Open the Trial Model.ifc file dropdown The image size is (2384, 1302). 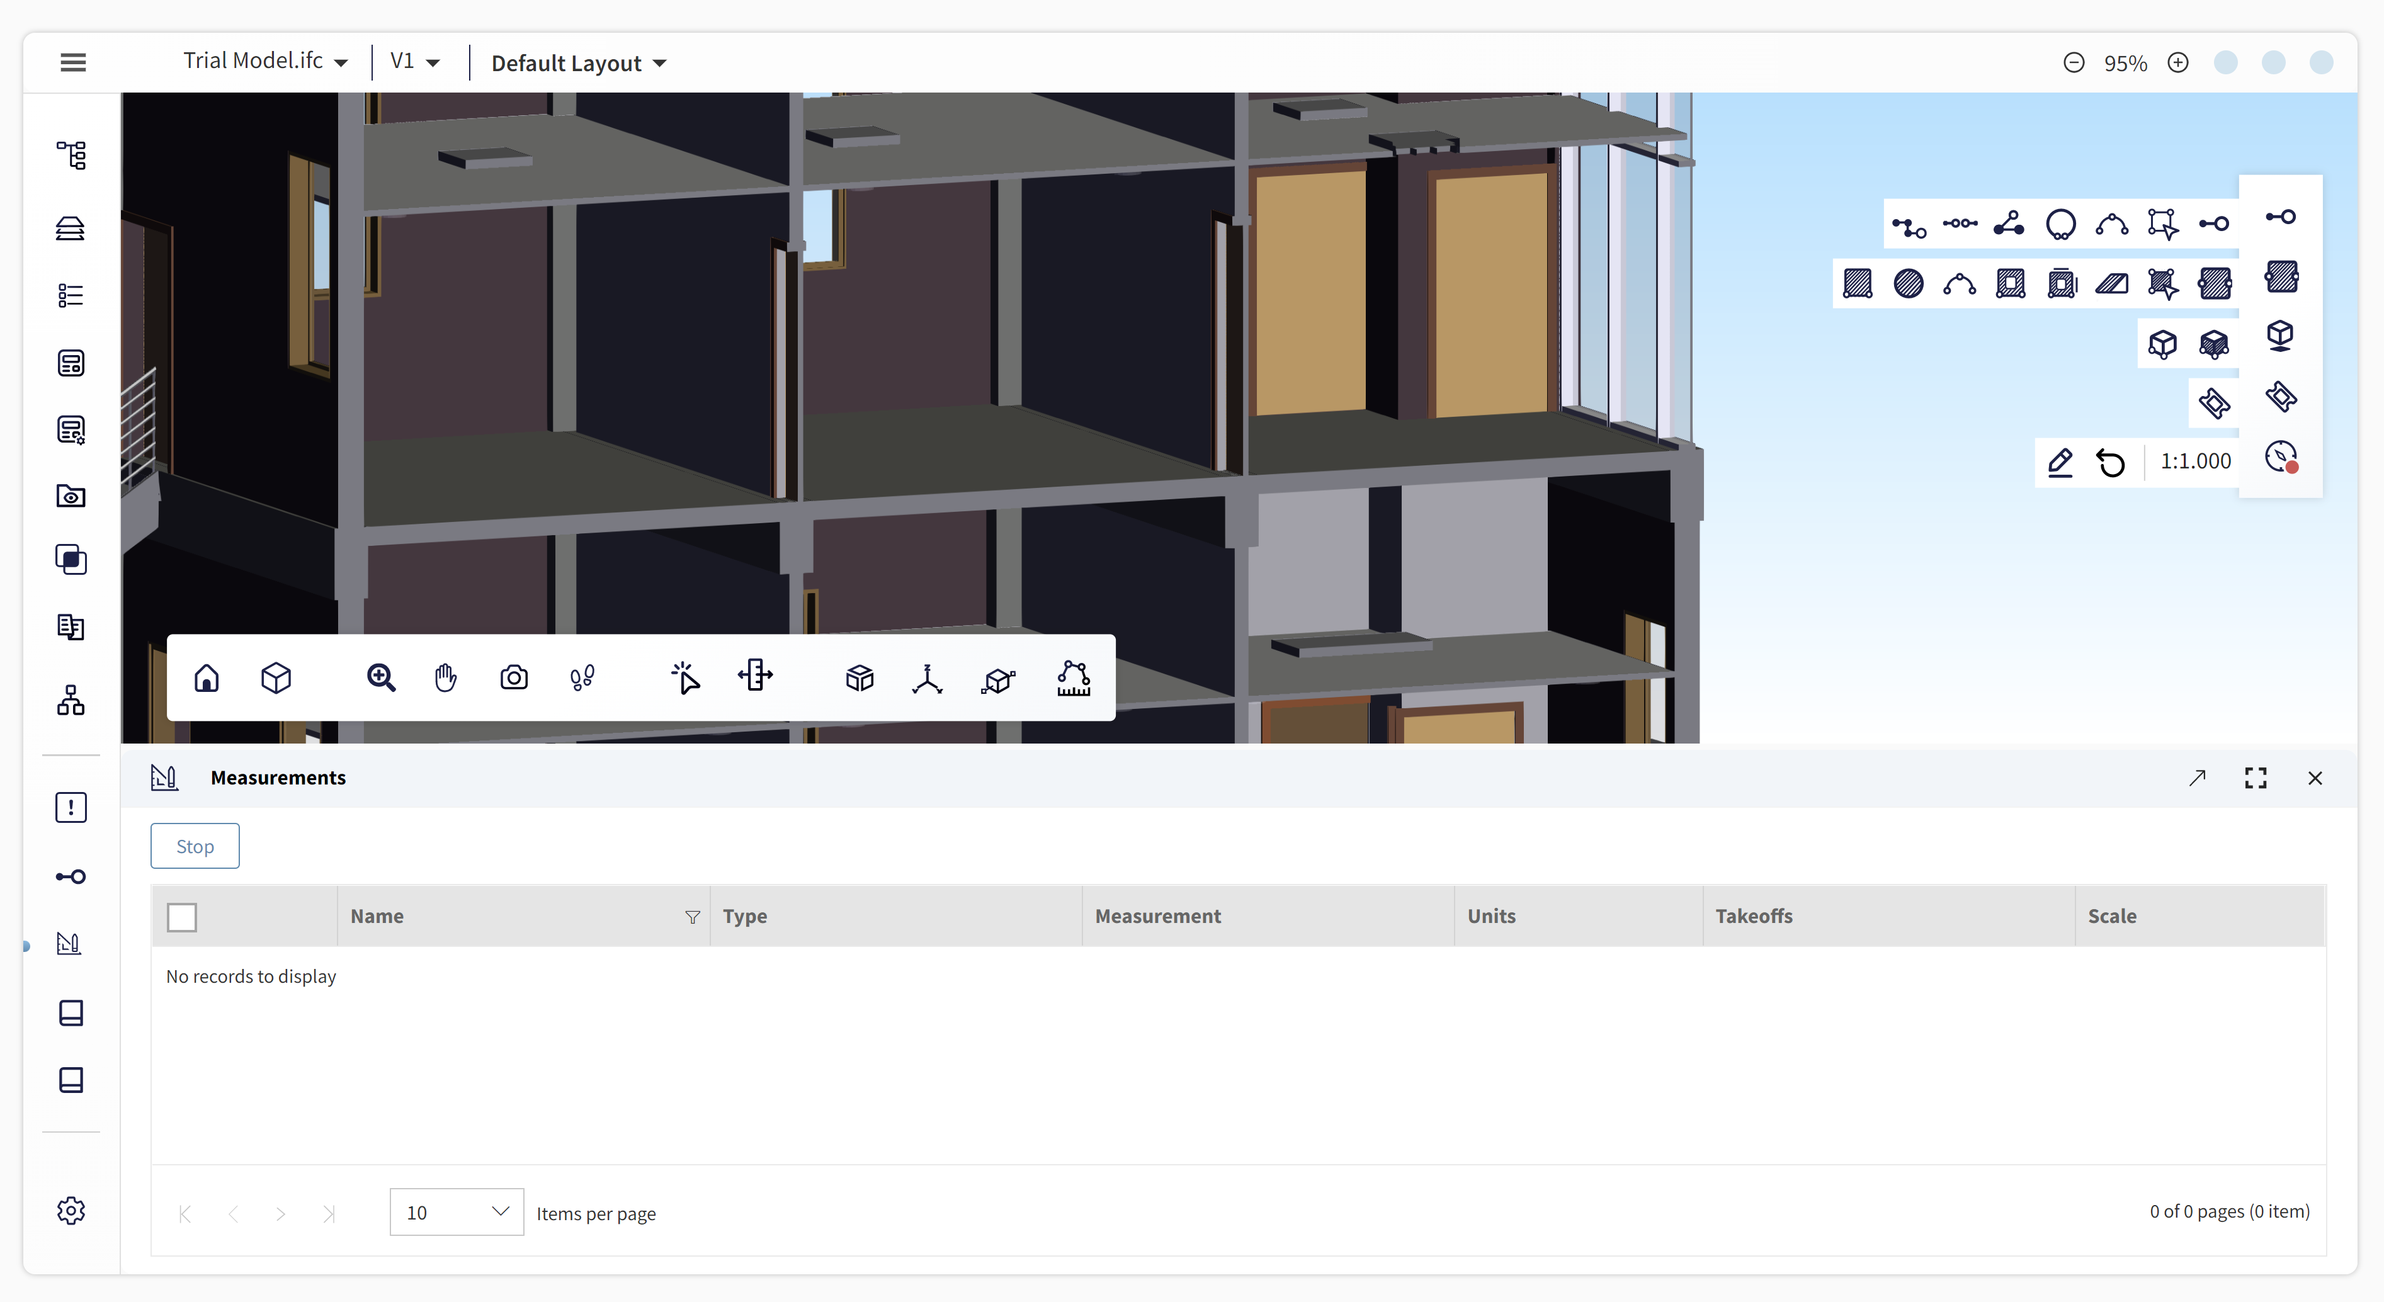coord(264,62)
